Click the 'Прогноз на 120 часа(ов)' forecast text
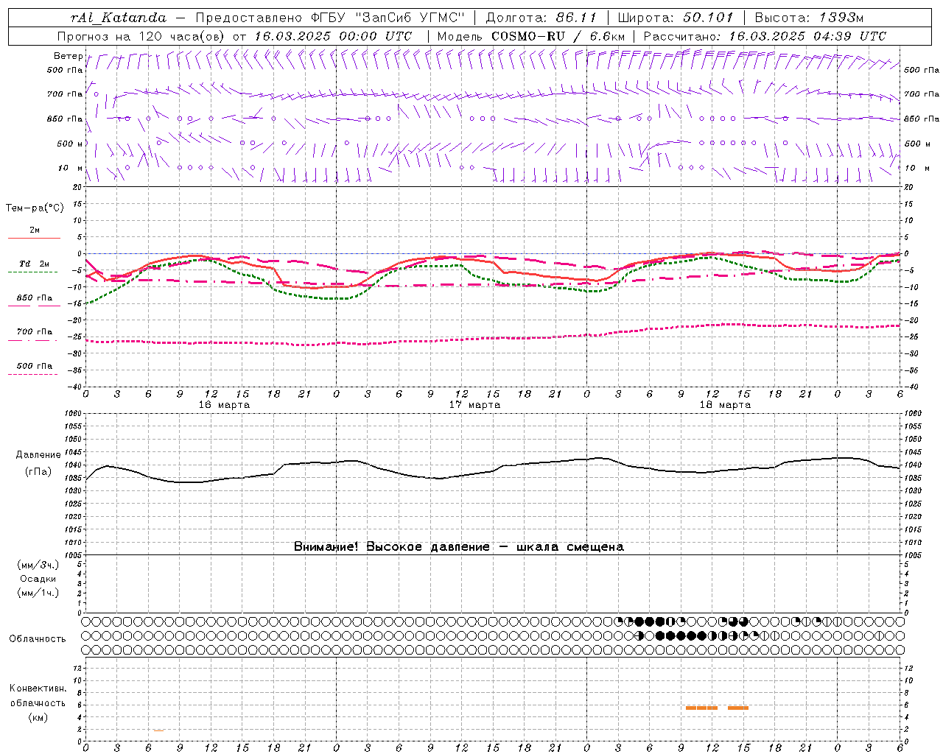 coord(141,36)
